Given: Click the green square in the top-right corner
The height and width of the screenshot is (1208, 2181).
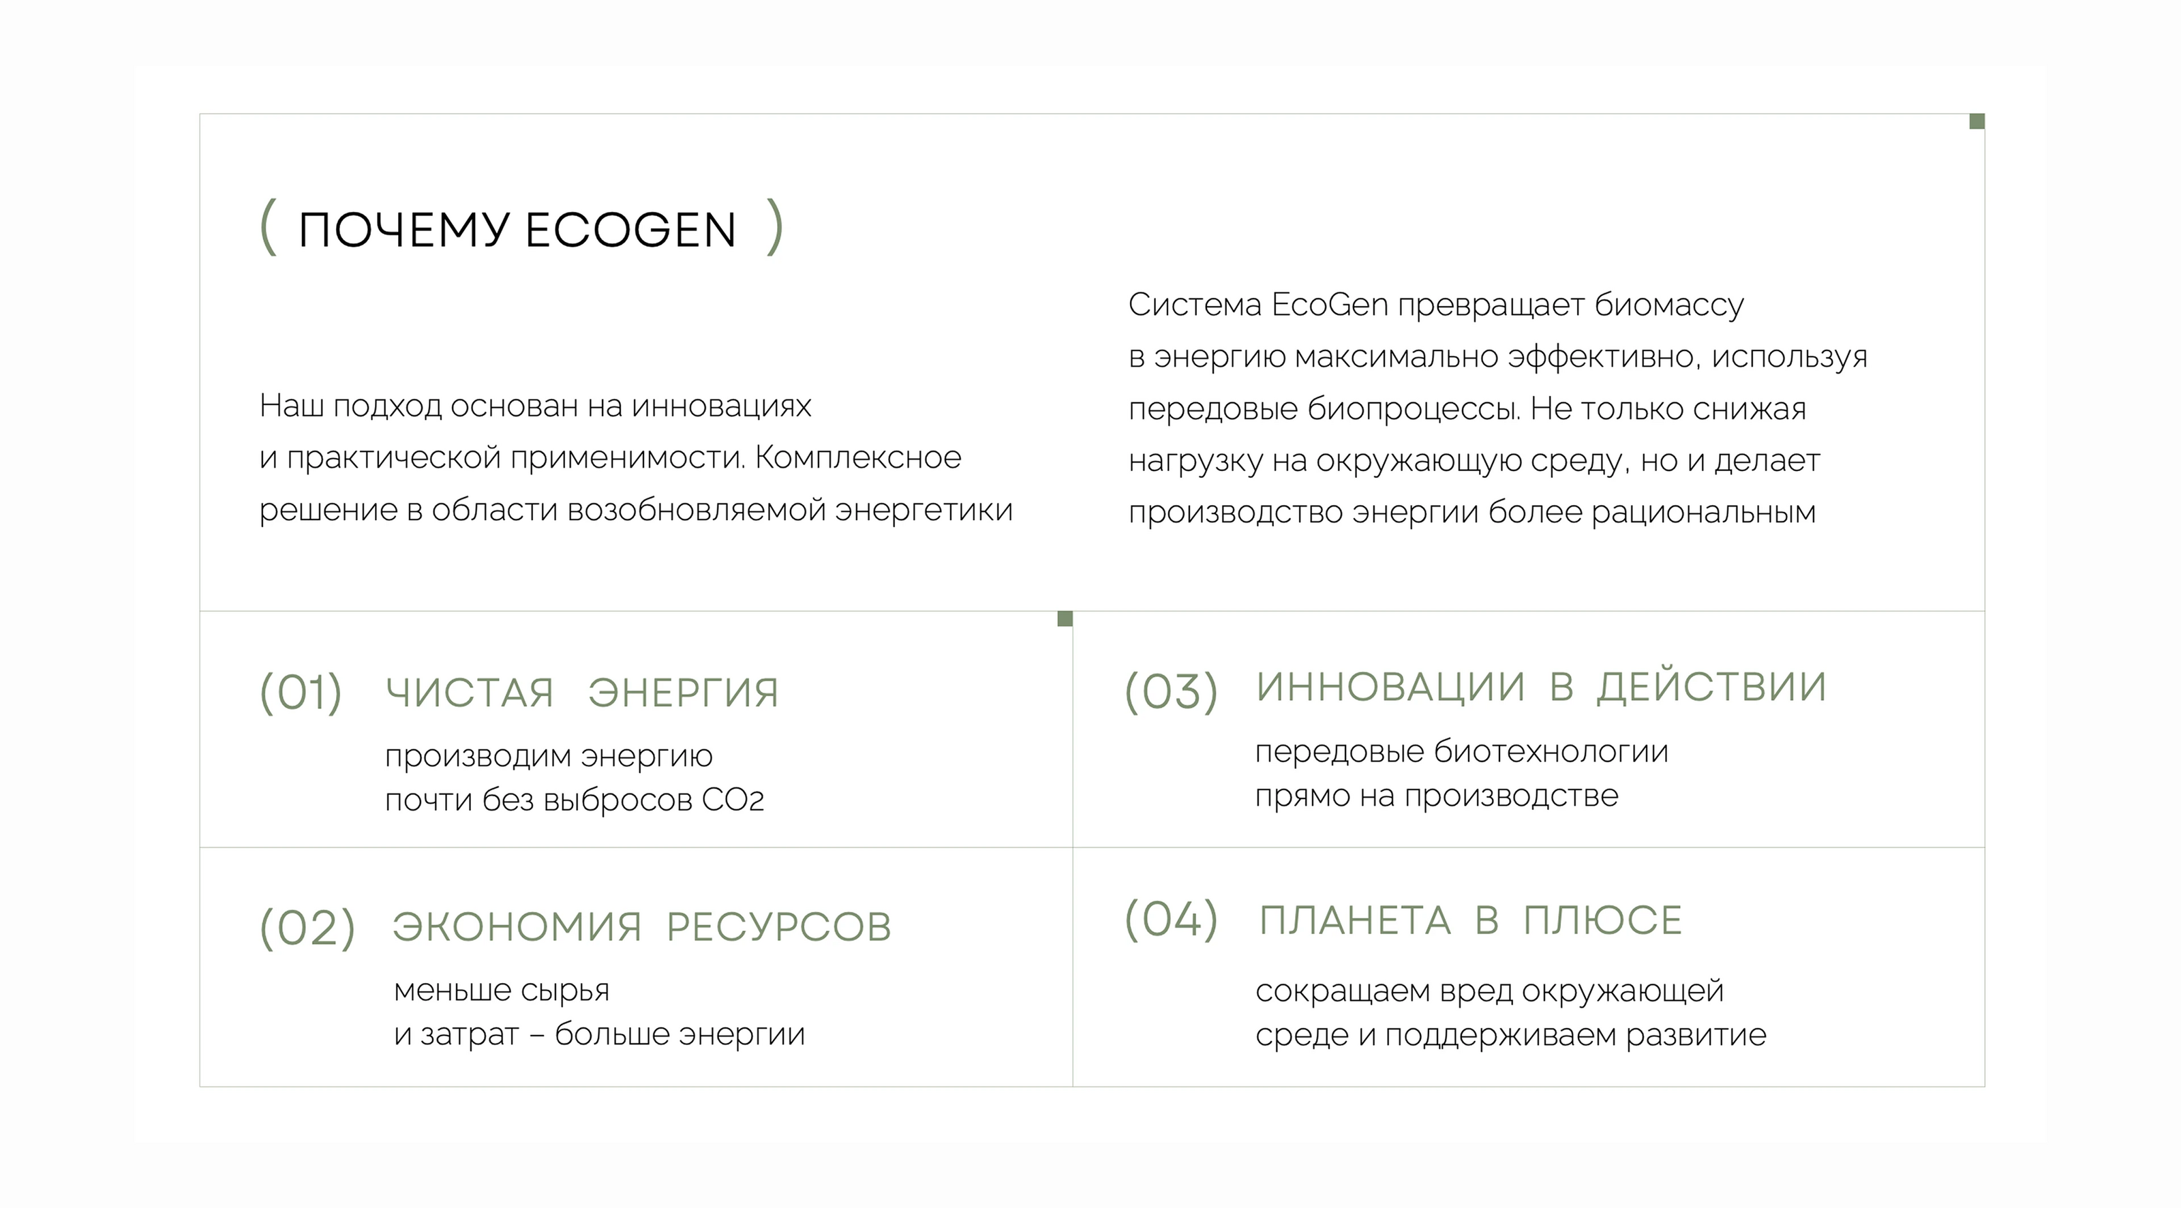Looking at the screenshot, I should point(1976,121).
